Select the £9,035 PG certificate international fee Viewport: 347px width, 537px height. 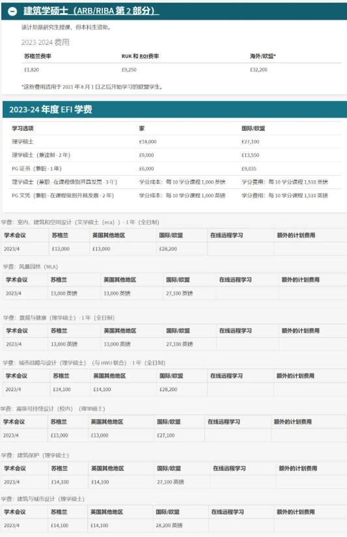point(249,169)
